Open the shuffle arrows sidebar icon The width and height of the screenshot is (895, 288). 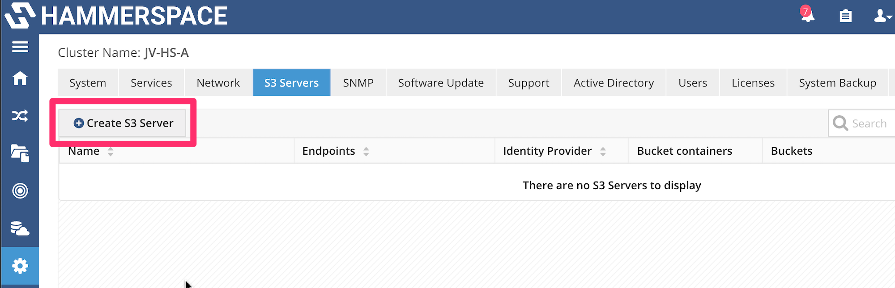(x=20, y=116)
